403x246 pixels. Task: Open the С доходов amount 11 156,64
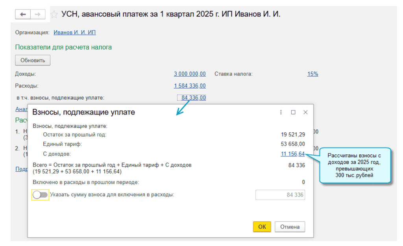(292, 154)
